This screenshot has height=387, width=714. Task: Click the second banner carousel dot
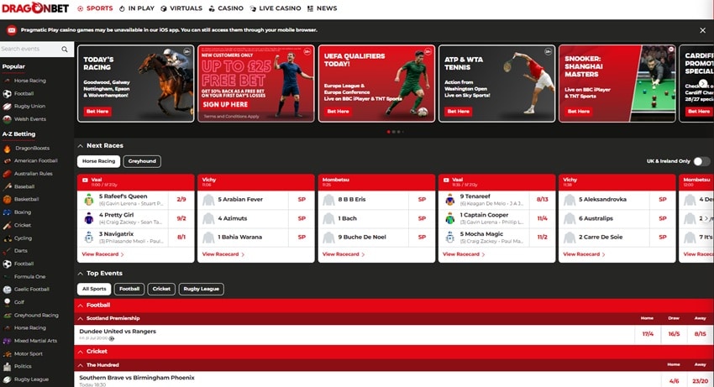(393, 132)
